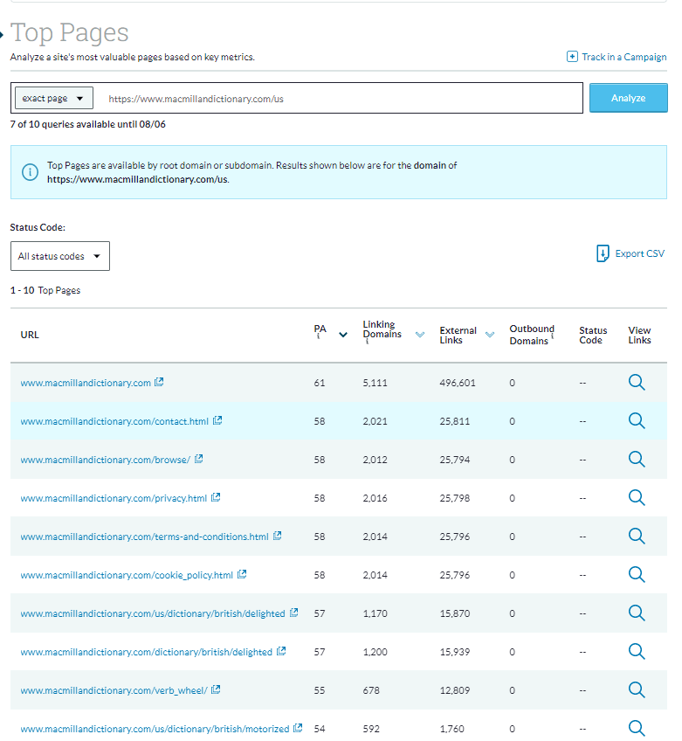Click info icon next to Outbound Domains header

coord(553,336)
